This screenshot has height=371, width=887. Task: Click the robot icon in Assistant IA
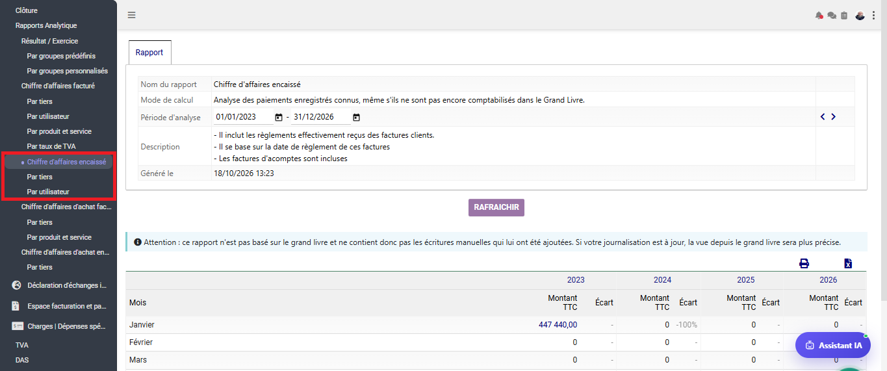coord(810,346)
